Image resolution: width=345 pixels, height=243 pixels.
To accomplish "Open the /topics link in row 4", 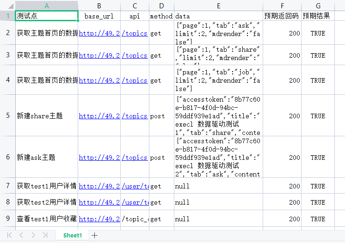I will pyautogui.click(x=135, y=81).
